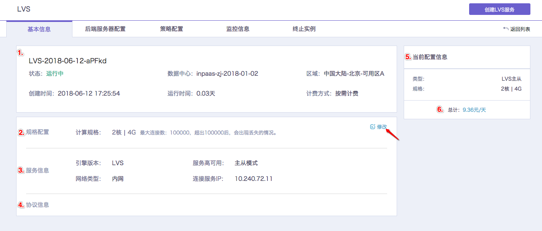542x231 pixels.
Task: Switch to the 终止实例 tab
Action: pos(304,29)
